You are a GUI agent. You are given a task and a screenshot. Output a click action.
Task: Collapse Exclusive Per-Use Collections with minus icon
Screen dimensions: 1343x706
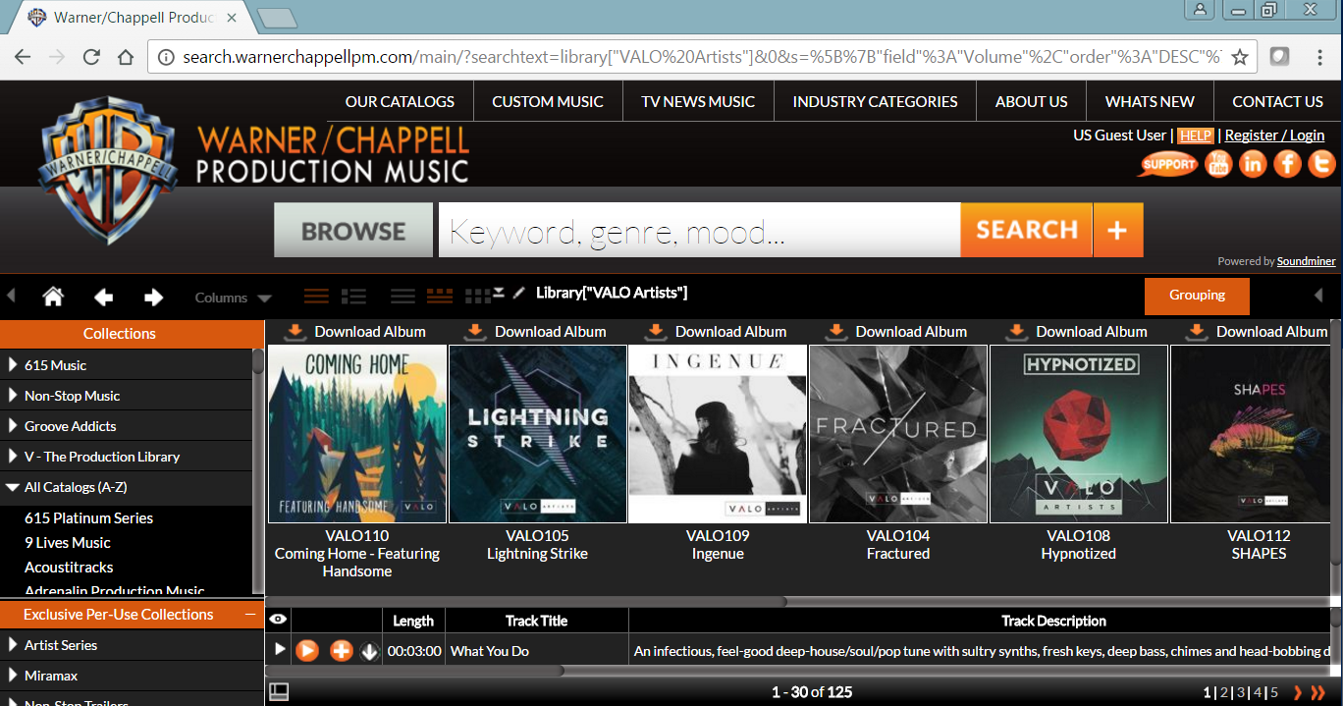click(x=250, y=615)
